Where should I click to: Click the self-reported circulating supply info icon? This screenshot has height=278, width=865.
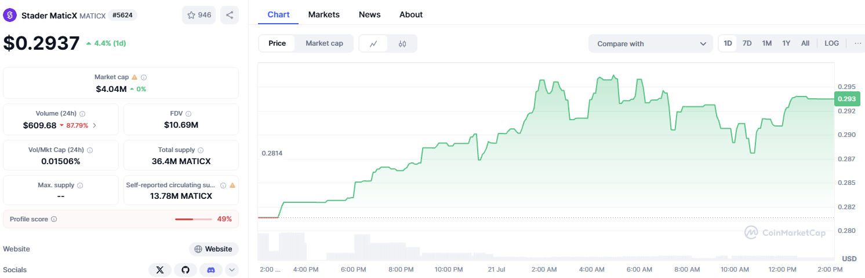pyautogui.click(x=223, y=186)
